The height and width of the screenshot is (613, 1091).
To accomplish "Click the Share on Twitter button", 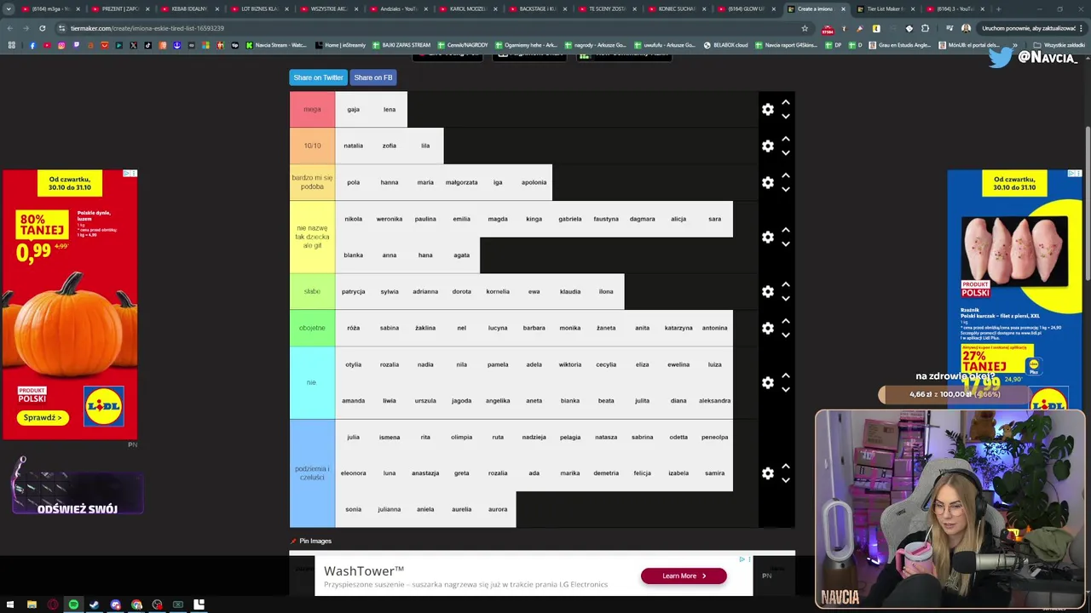I will [x=318, y=77].
